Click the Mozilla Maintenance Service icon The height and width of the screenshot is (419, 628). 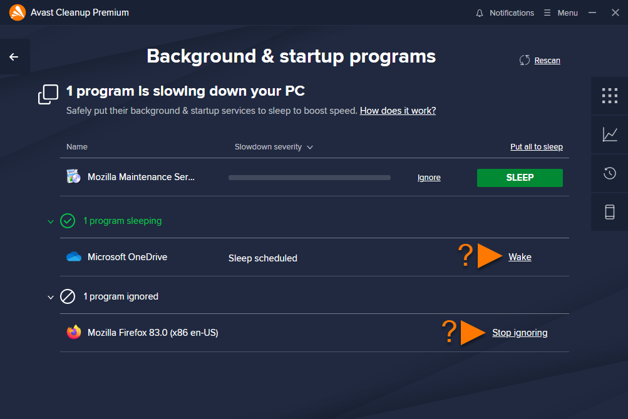(73, 176)
